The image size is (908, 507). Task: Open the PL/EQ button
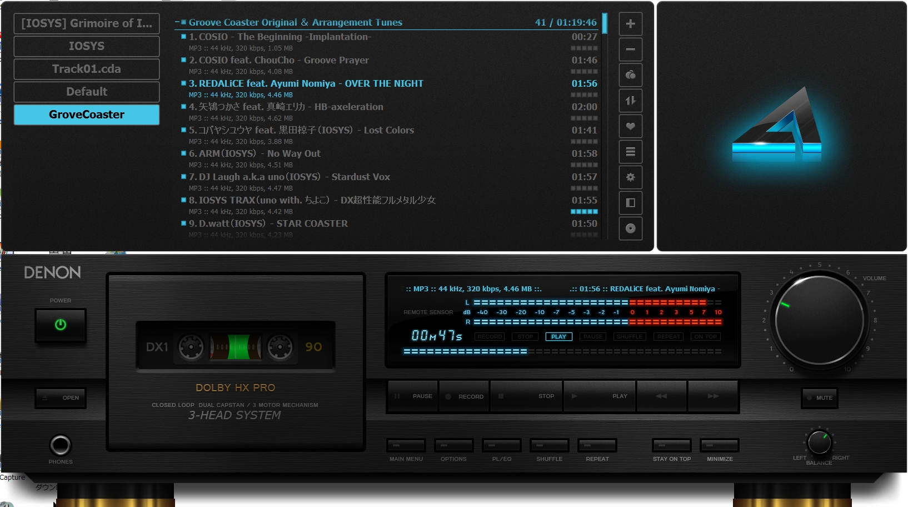click(502, 445)
